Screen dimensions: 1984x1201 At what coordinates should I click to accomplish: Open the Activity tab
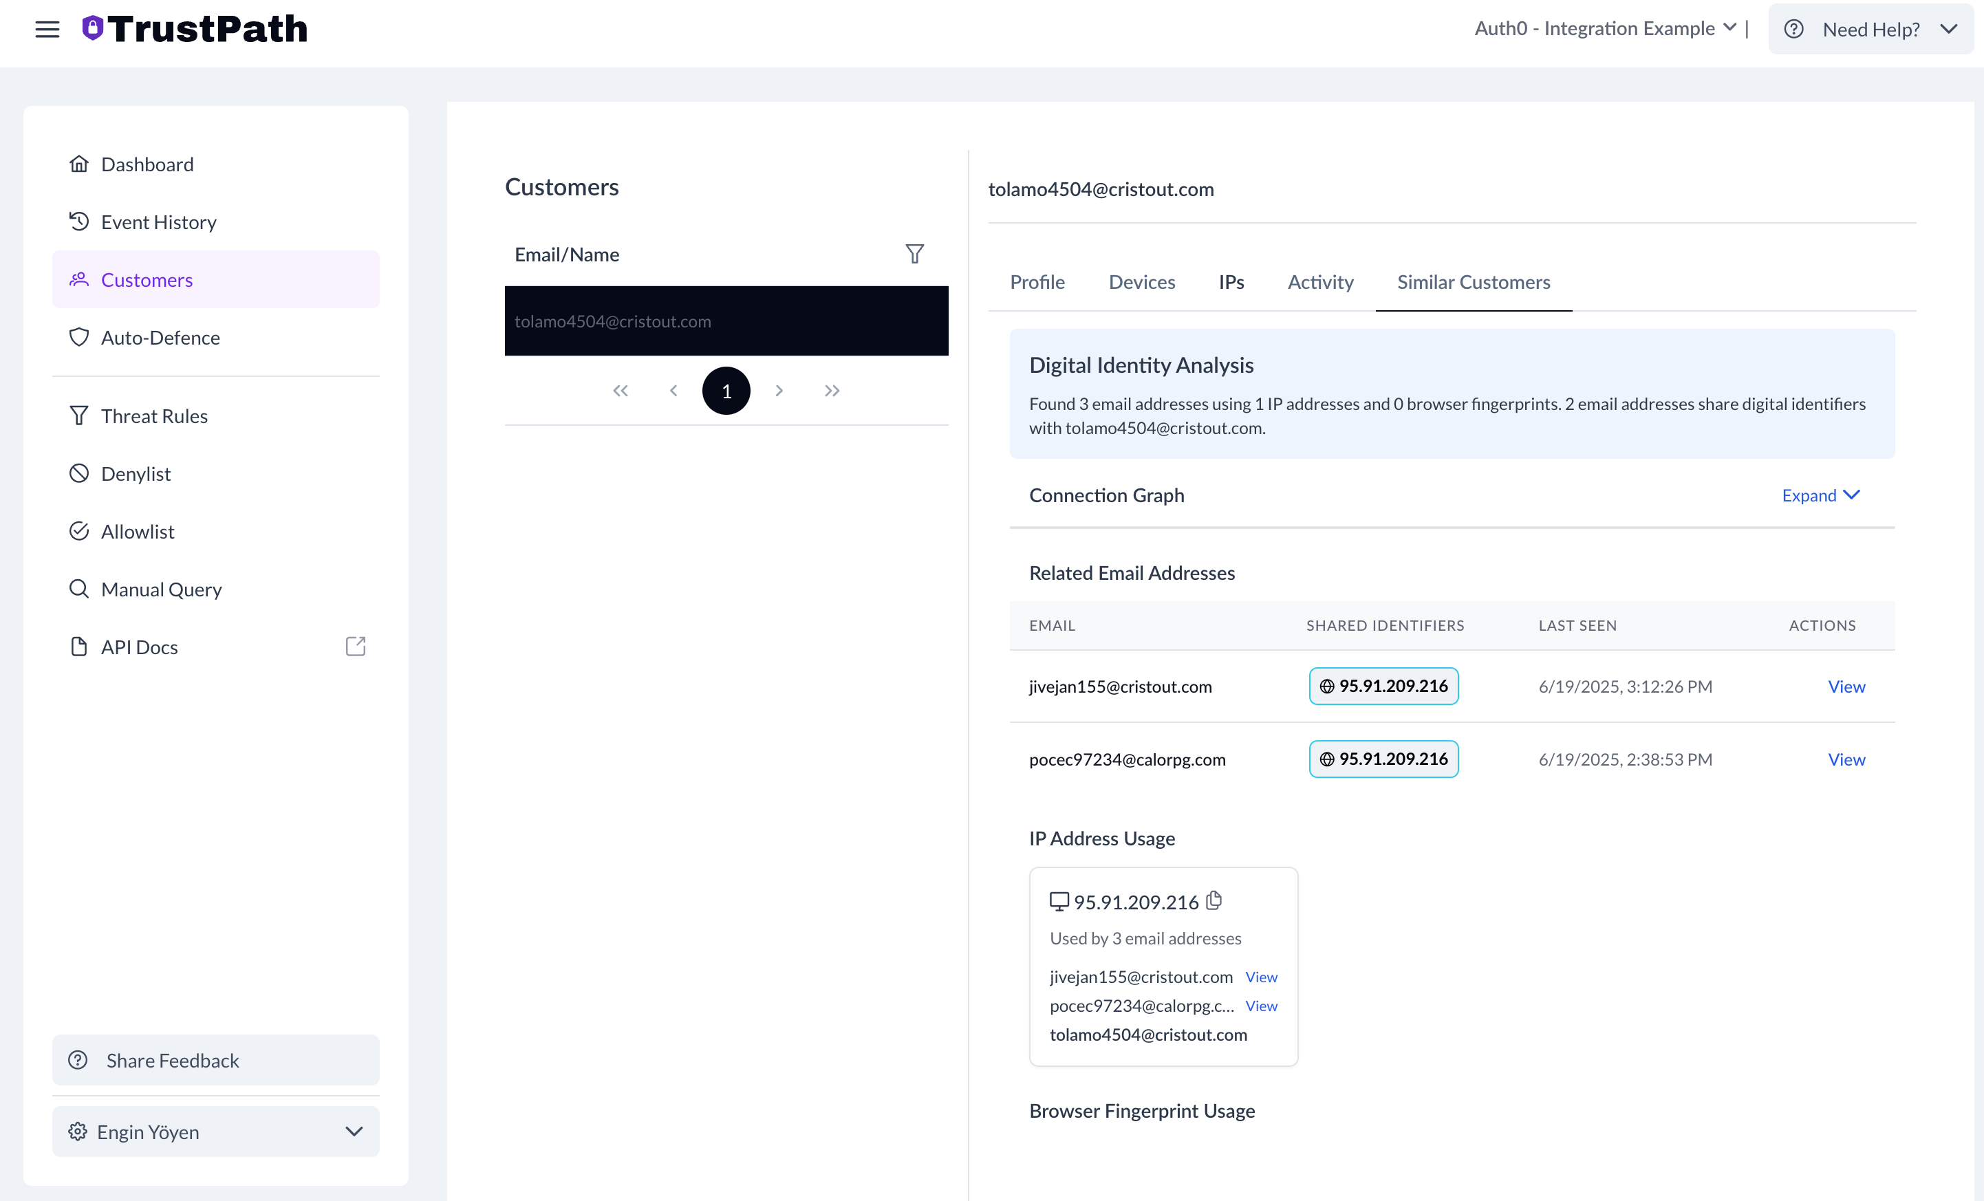coord(1319,282)
